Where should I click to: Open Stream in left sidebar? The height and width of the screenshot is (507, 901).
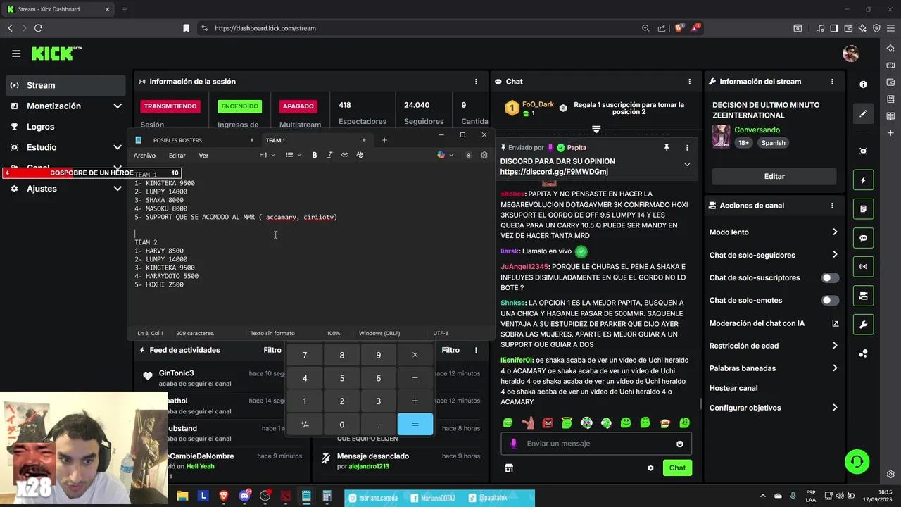click(66, 85)
